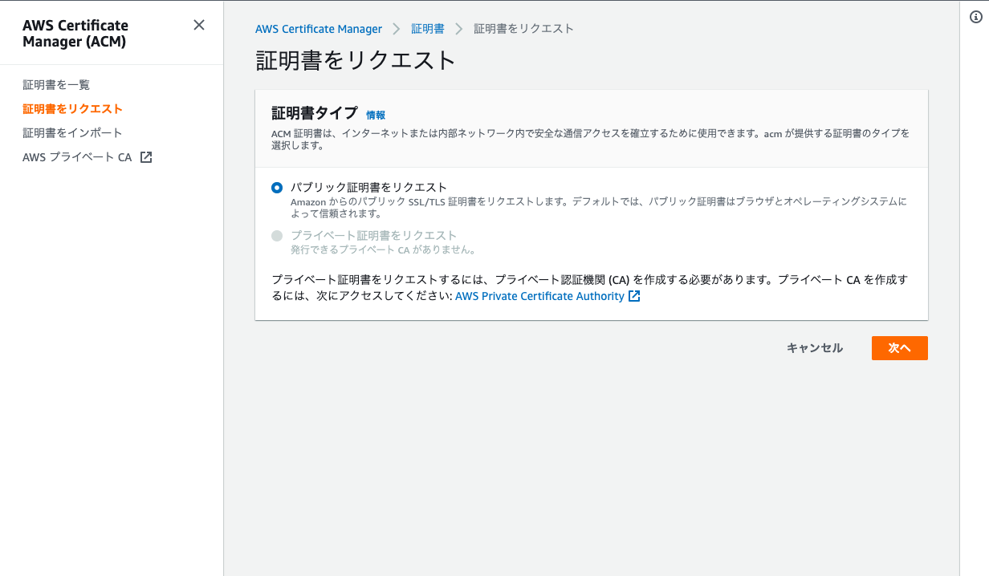The width and height of the screenshot is (989, 576).
Task: Navigate to 証明書 breadcrumb link
Action: (428, 29)
